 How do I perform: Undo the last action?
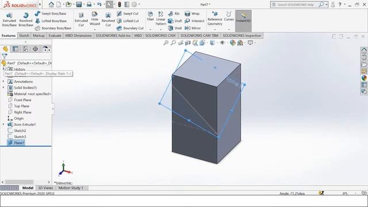click(99, 5)
